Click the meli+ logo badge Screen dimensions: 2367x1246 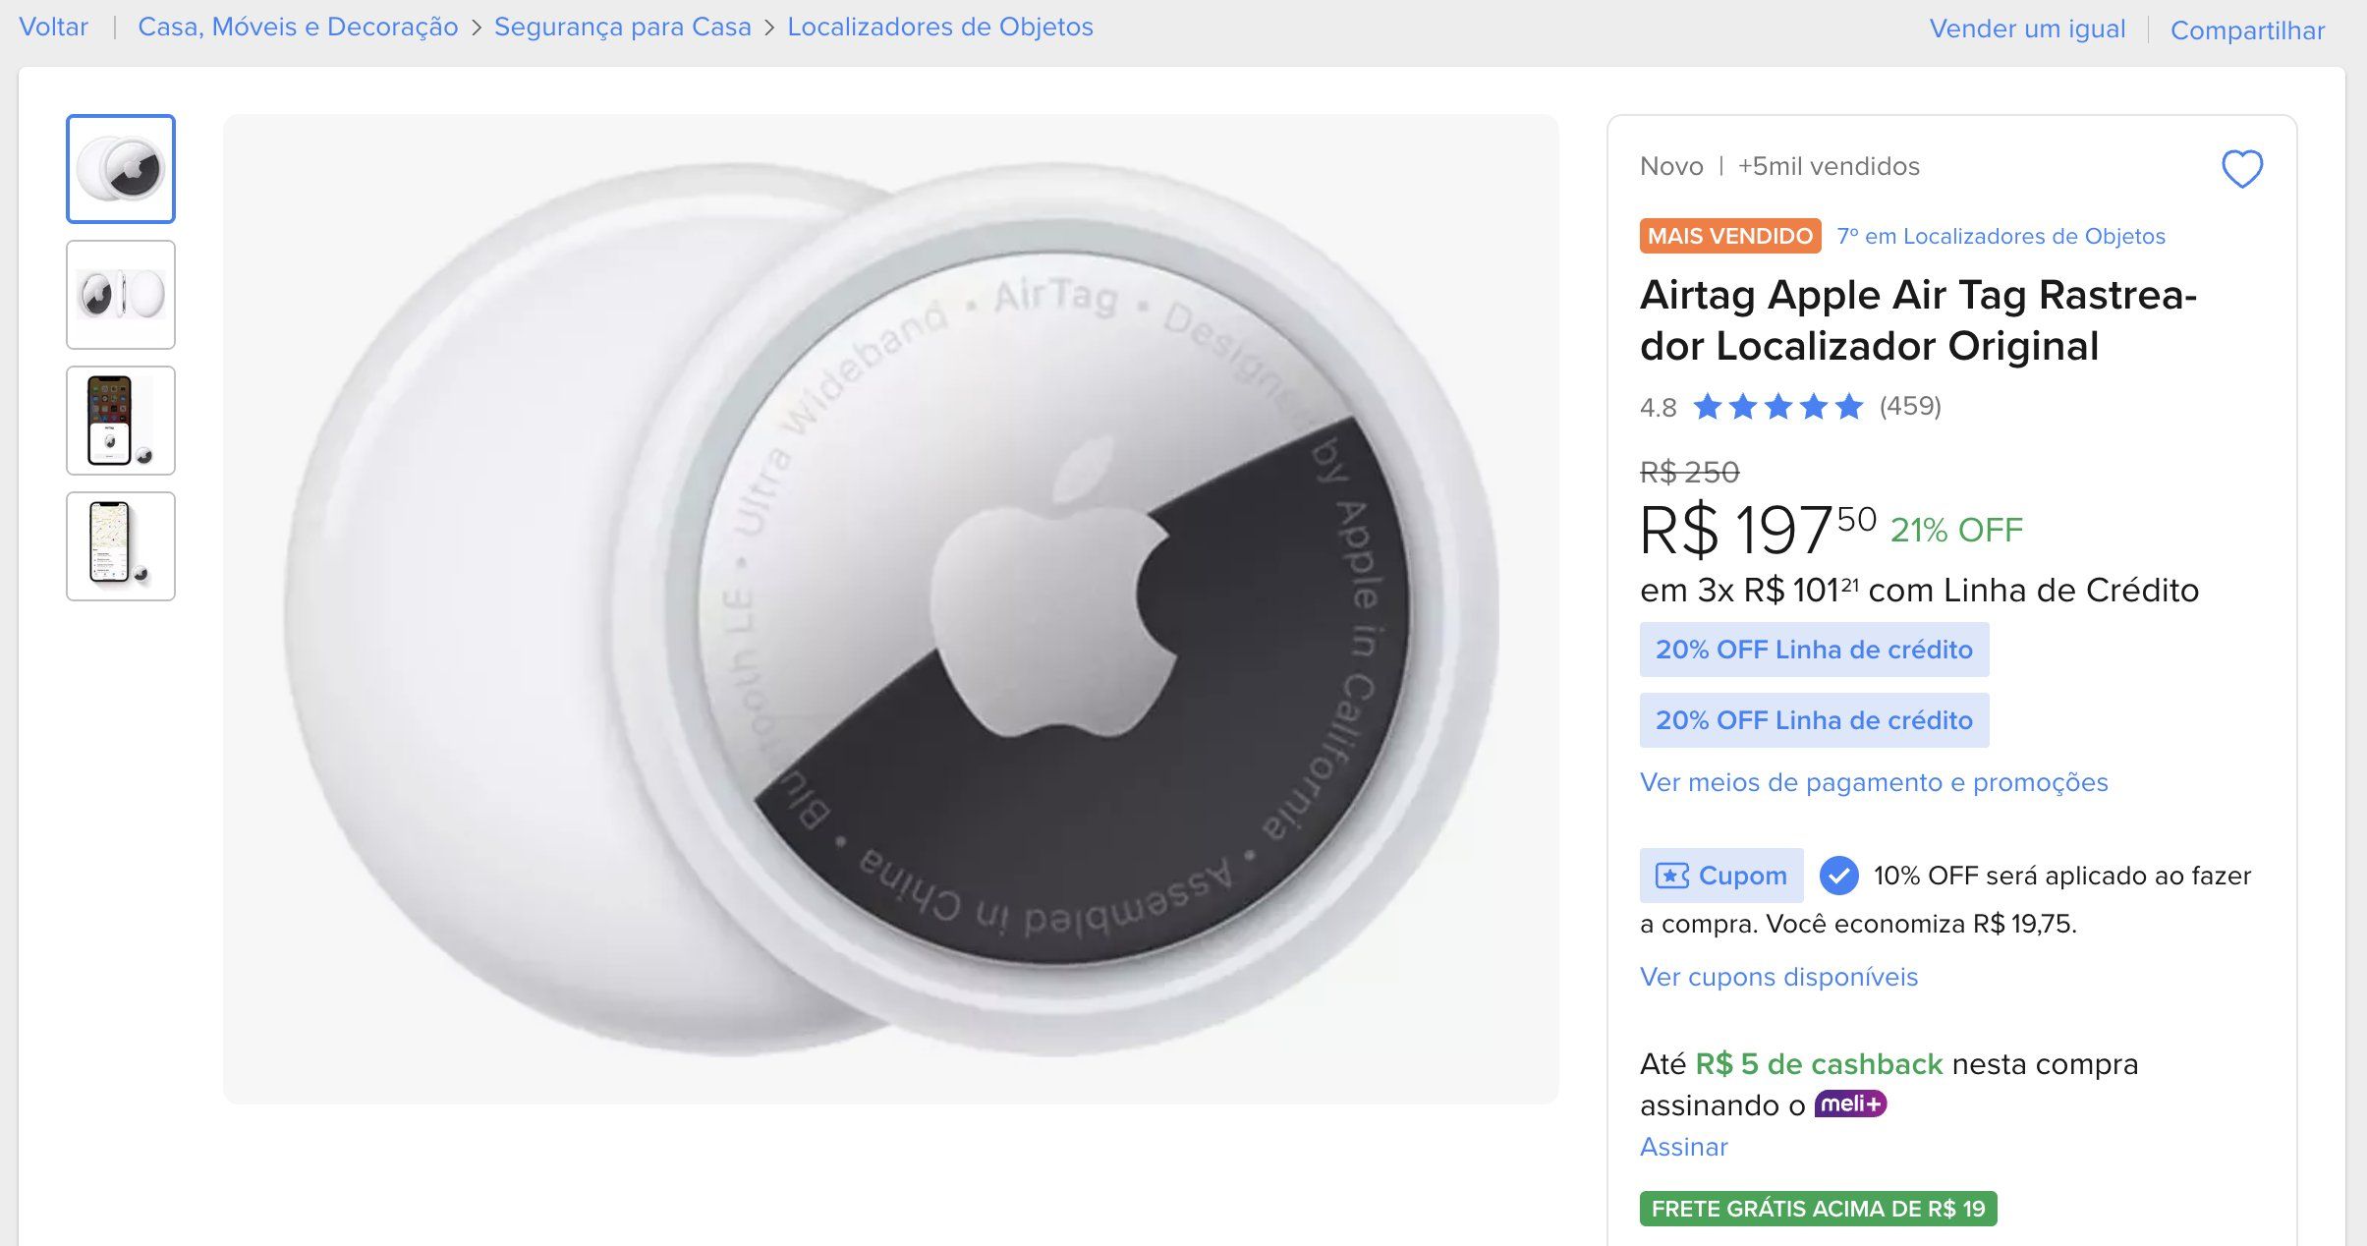tap(1850, 1104)
